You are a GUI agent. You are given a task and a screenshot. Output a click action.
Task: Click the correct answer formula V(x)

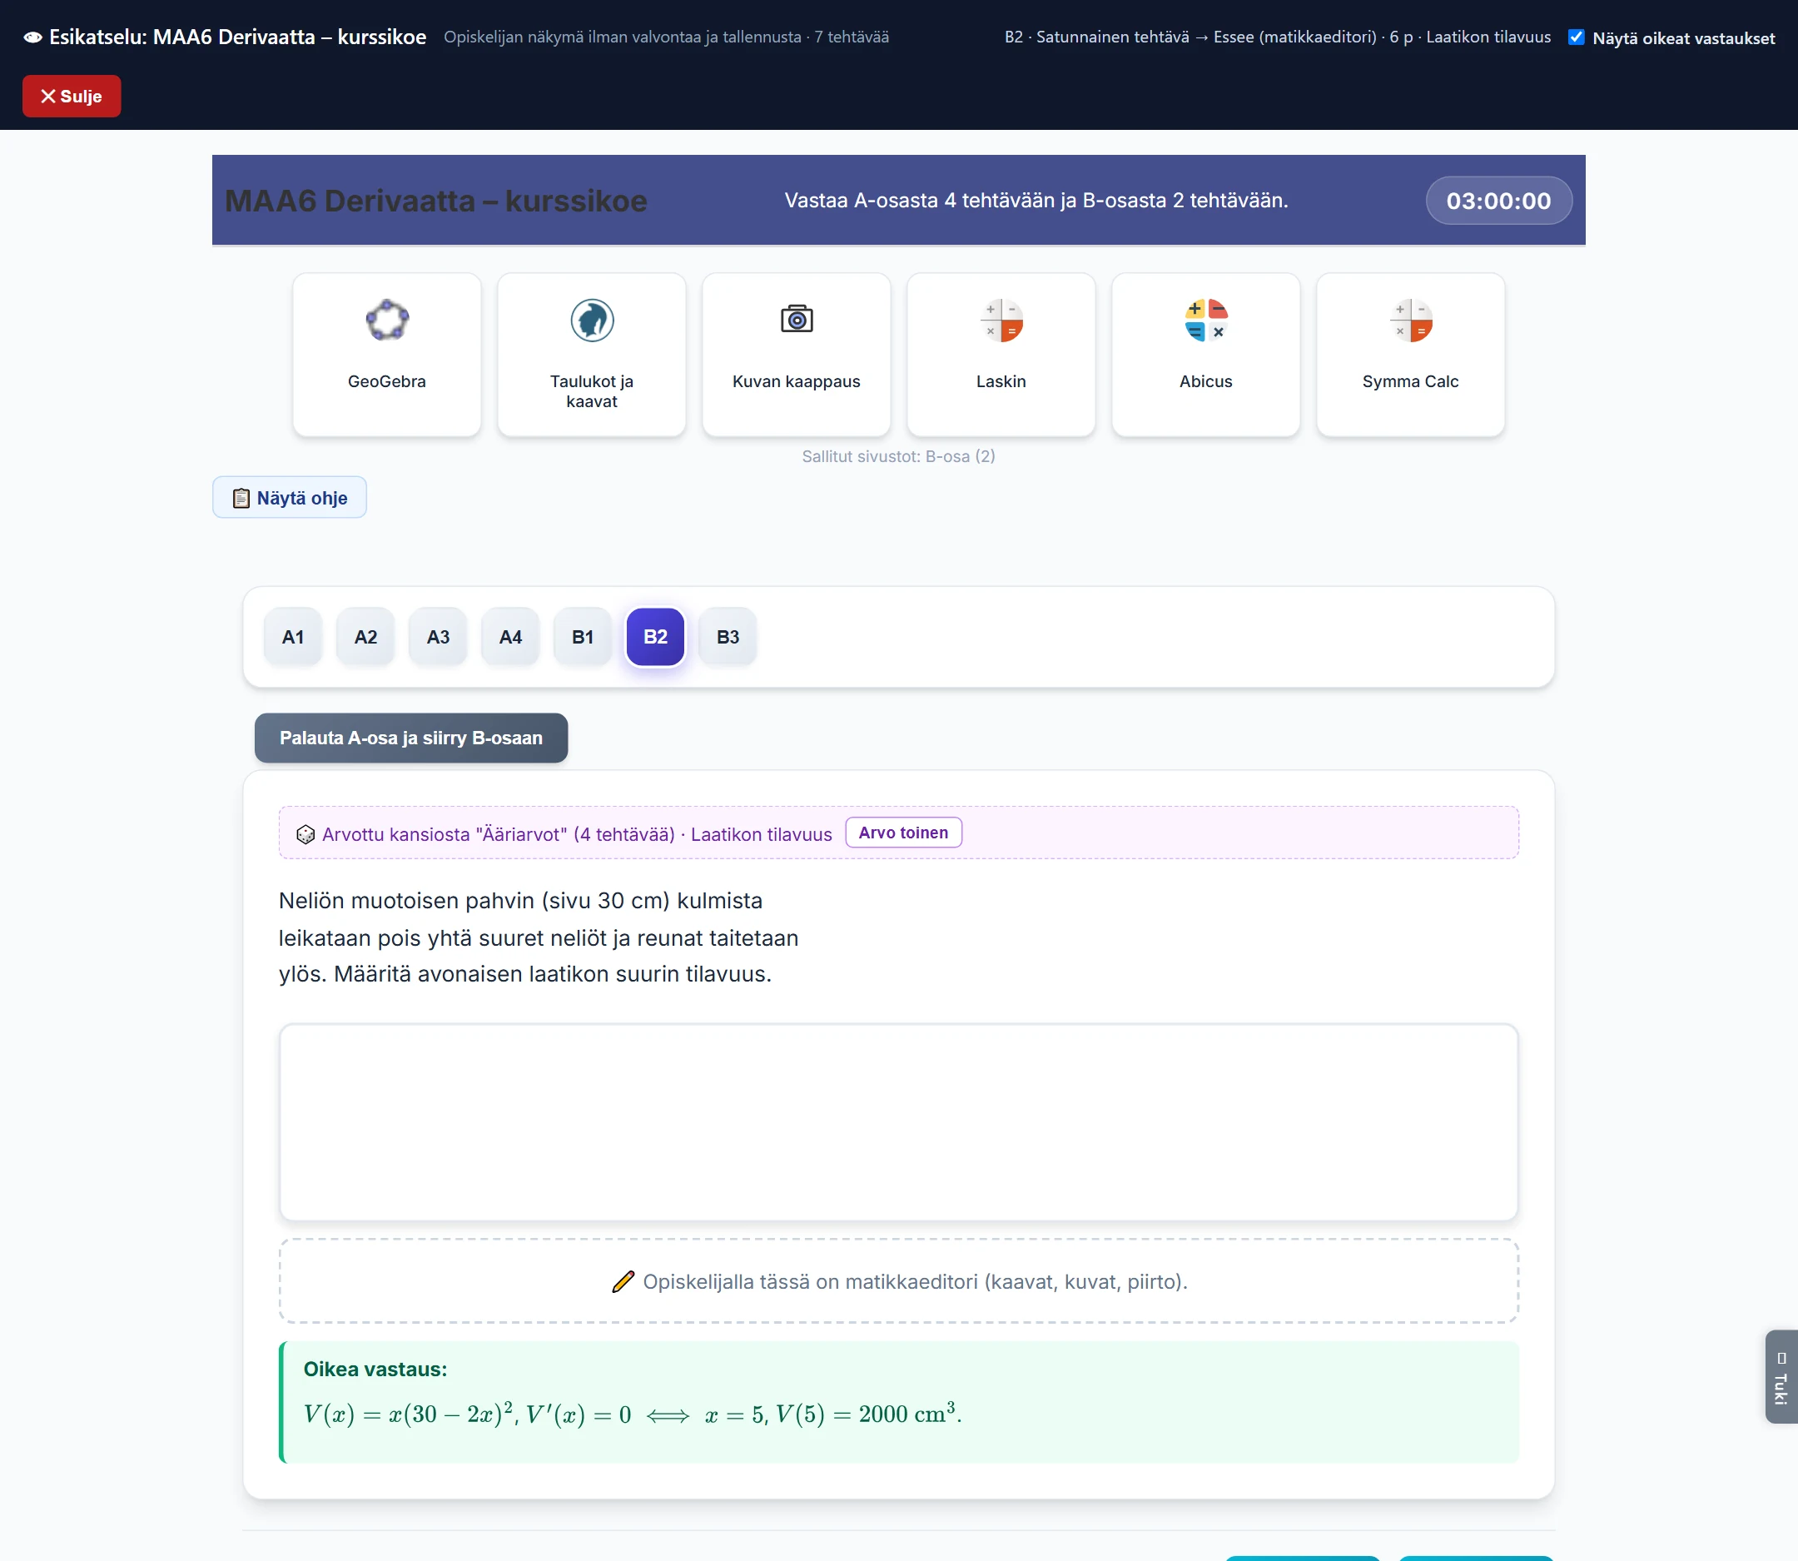click(633, 1414)
